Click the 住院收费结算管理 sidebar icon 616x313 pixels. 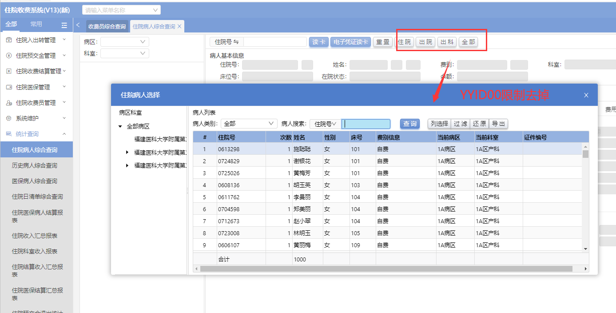(9, 71)
